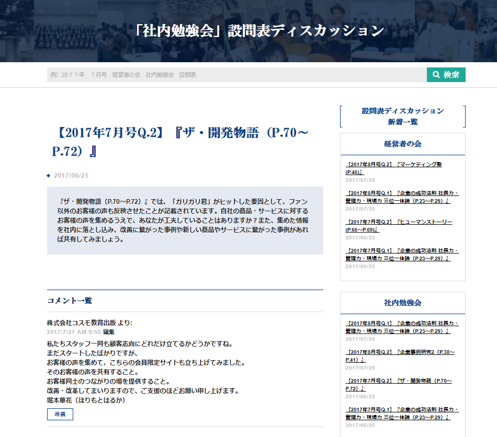Click the signature 堀本華花（ほりもとはるか）

86,400
